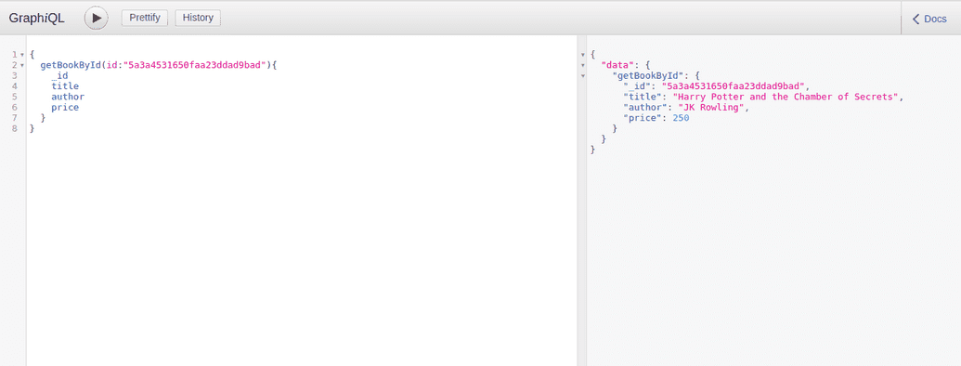Viewport: 961px width, 366px height.
Task: Click the Docs chevron arrow
Action: coord(916,19)
